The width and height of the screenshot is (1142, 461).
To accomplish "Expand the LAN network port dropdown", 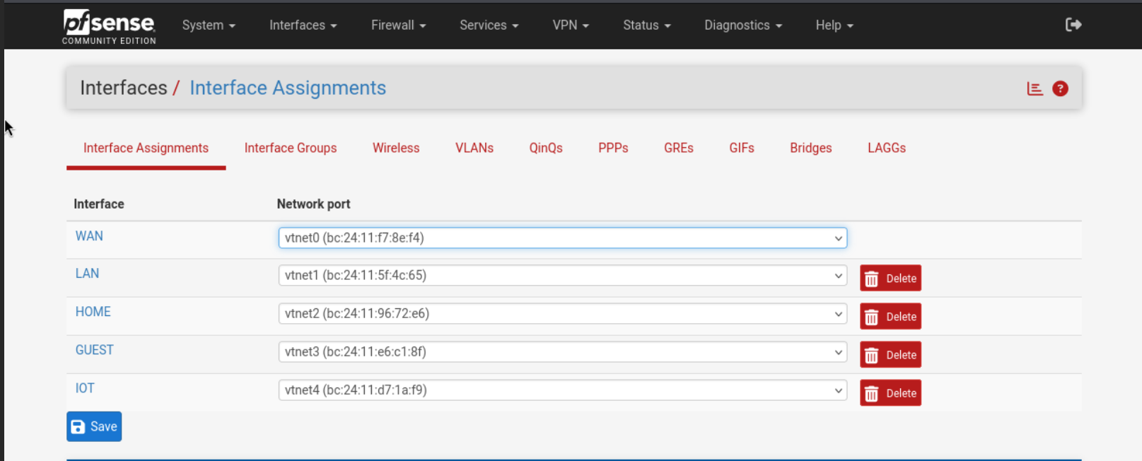I will click(563, 275).
